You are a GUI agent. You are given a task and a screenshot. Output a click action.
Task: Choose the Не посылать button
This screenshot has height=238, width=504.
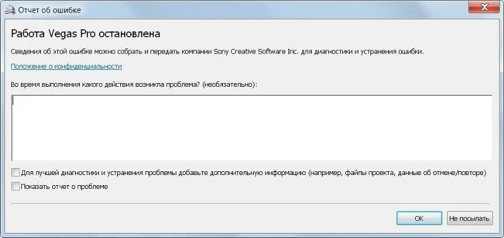(x=469, y=218)
